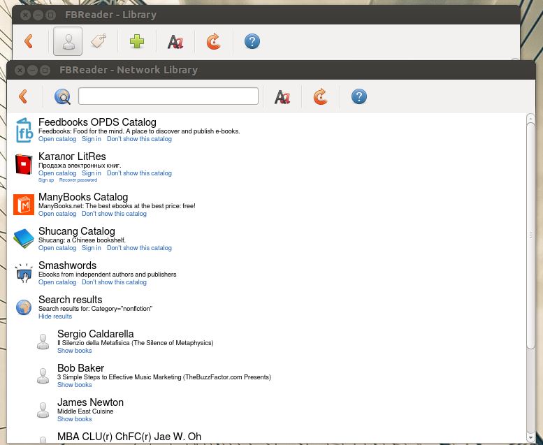Click the scrollbar up arrow in Network Library
Viewport: 543px width, 445px height.
[x=530, y=119]
